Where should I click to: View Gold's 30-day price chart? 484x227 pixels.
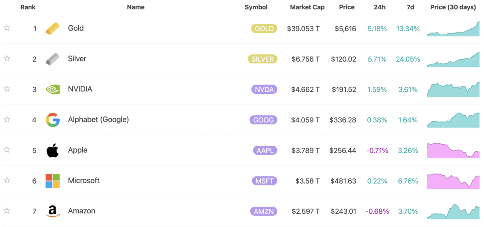pyautogui.click(x=453, y=29)
